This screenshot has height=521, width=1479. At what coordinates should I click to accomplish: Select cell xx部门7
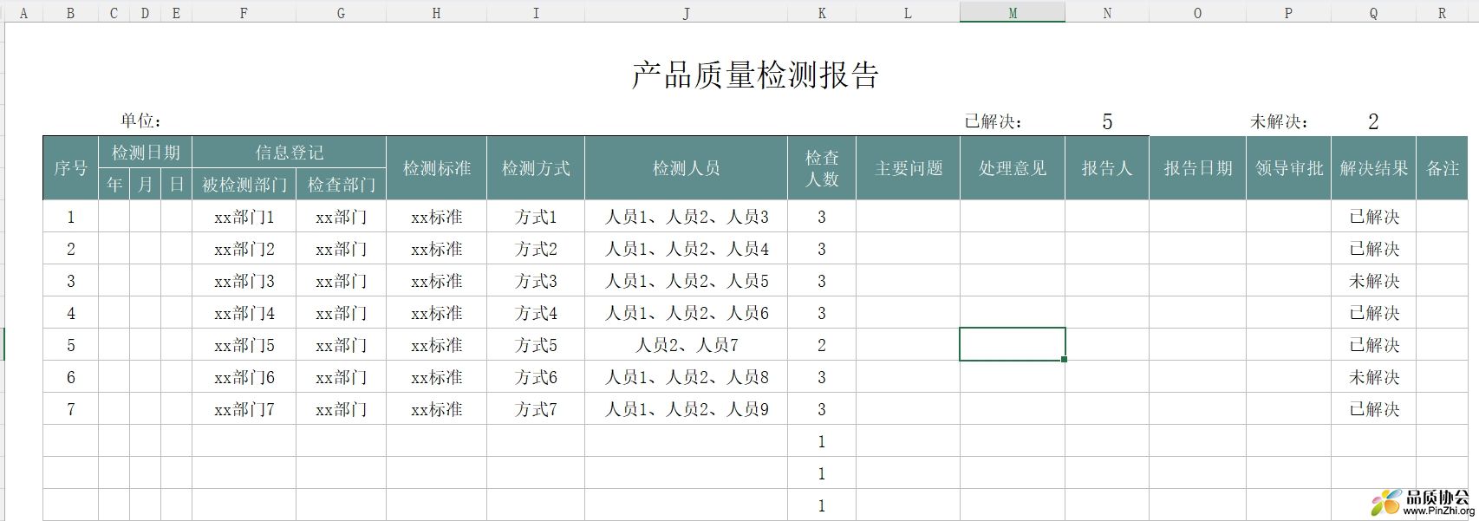(244, 409)
